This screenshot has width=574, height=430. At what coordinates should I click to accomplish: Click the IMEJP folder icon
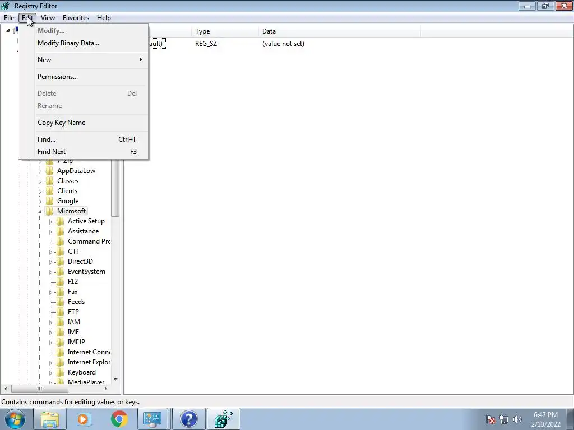(x=60, y=342)
